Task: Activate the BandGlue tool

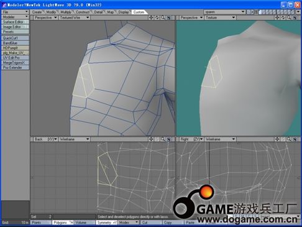Action: click(x=15, y=43)
